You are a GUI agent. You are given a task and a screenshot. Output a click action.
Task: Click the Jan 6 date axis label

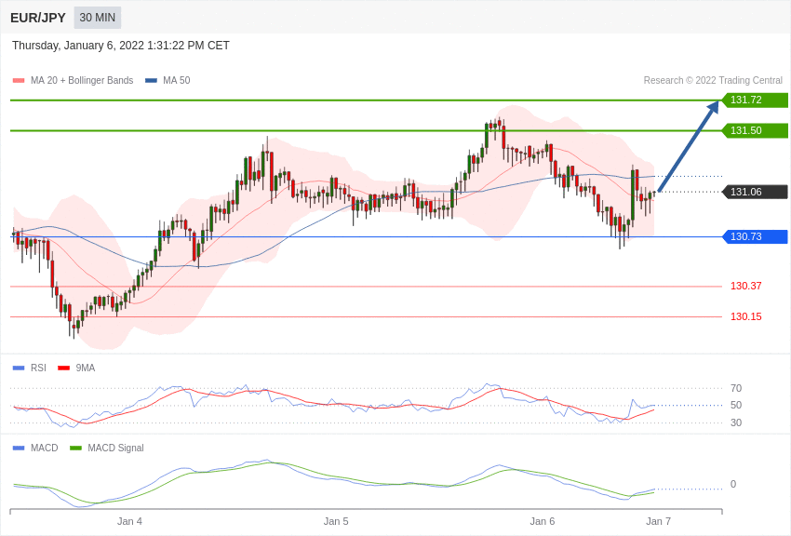[x=543, y=521]
